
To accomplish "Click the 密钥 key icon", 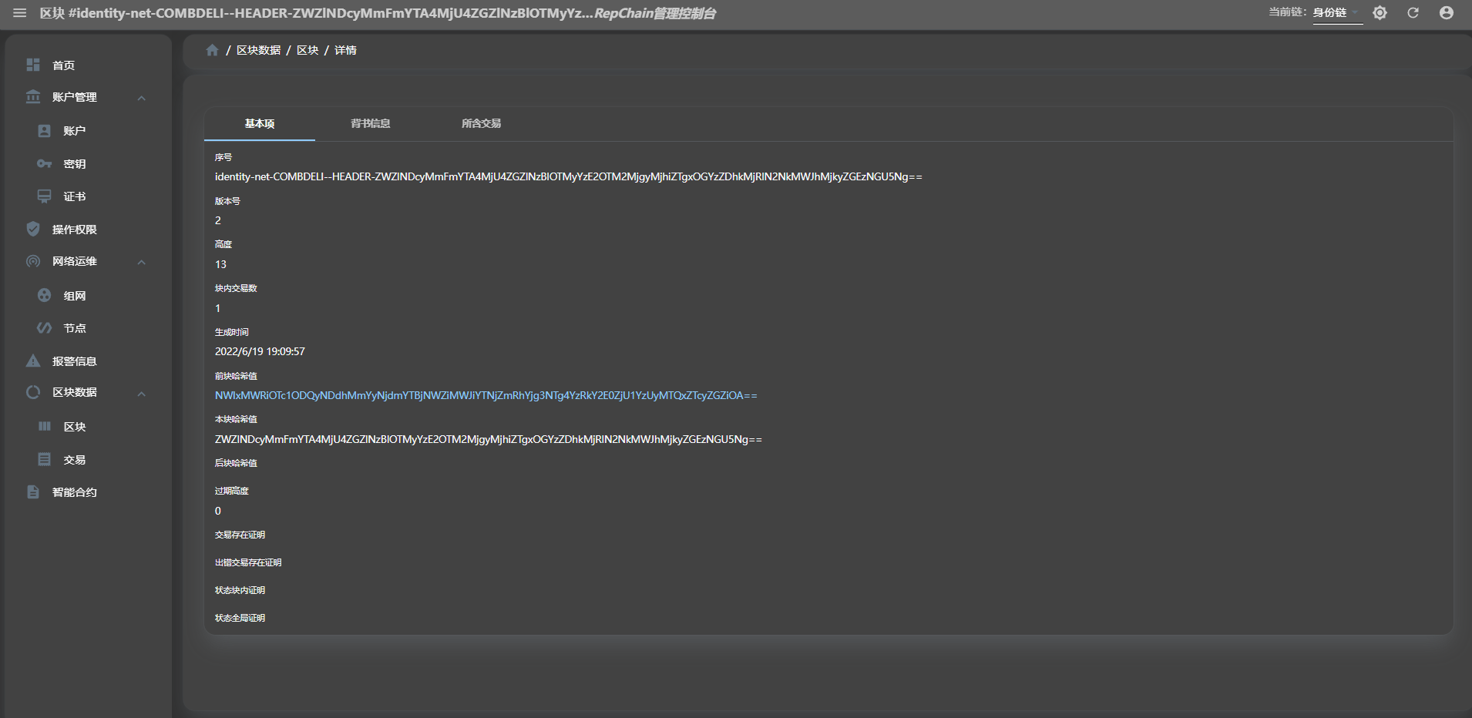I will coord(45,164).
